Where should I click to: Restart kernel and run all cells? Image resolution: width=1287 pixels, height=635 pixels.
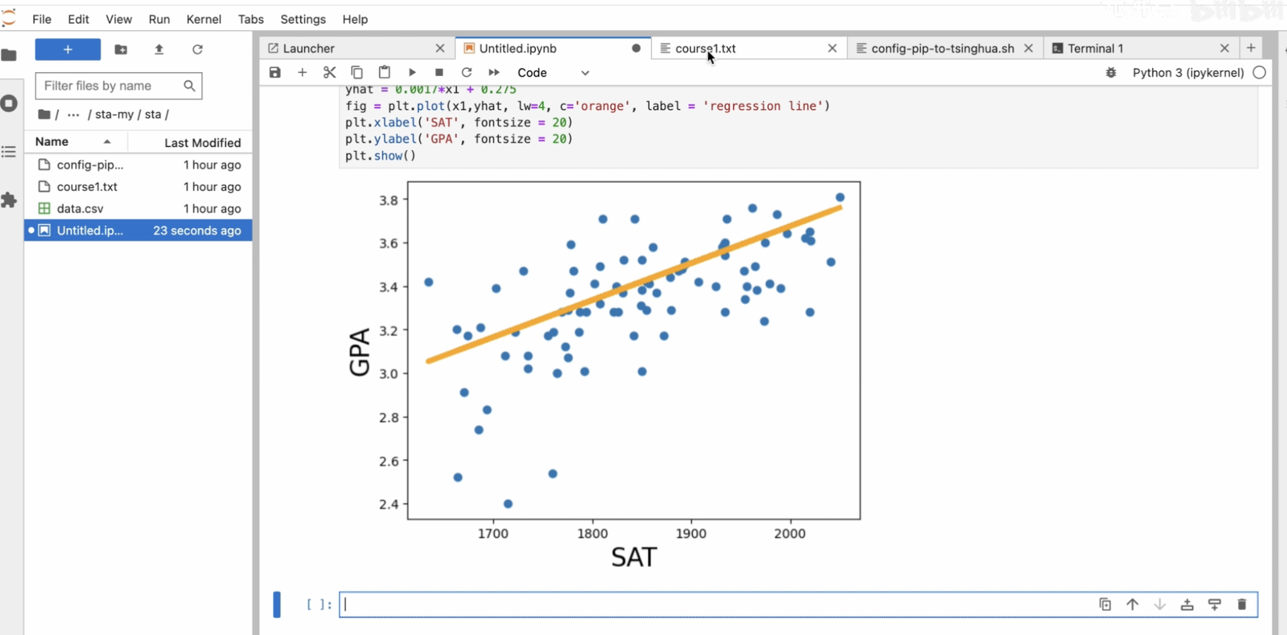tap(494, 73)
